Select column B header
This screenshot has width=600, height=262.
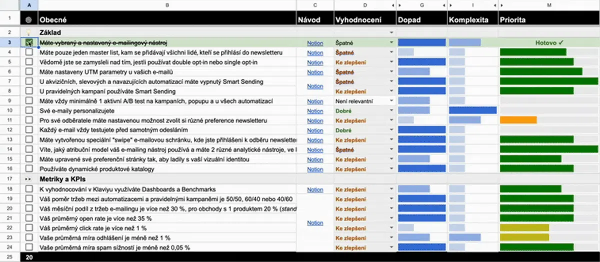tap(167, 4)
